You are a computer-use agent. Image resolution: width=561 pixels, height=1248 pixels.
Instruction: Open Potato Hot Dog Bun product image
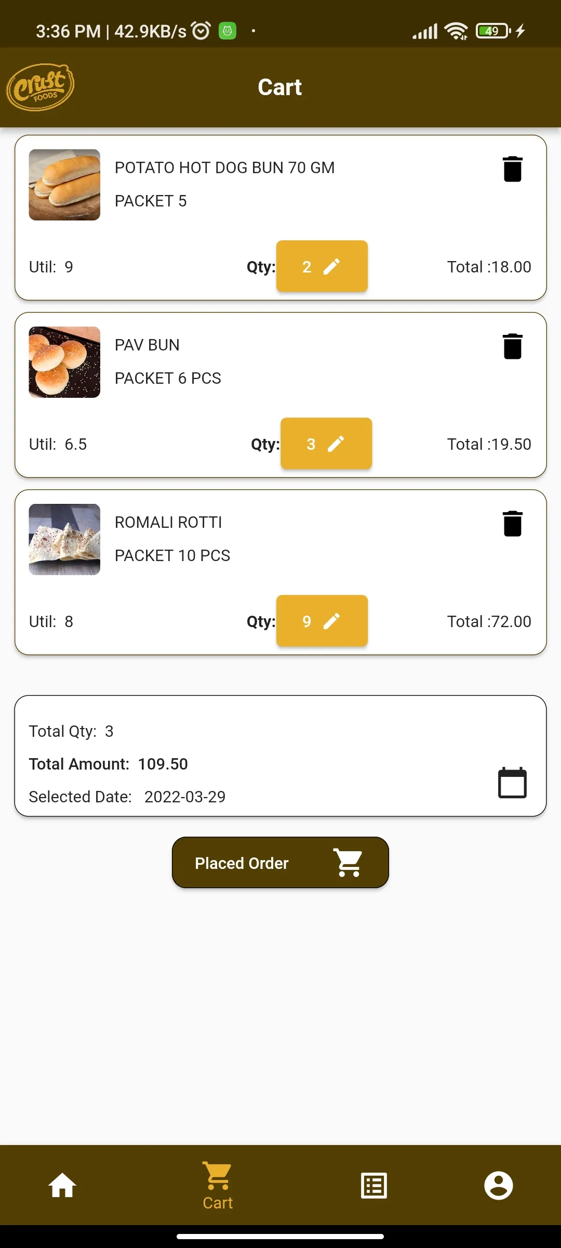point(64,185)
